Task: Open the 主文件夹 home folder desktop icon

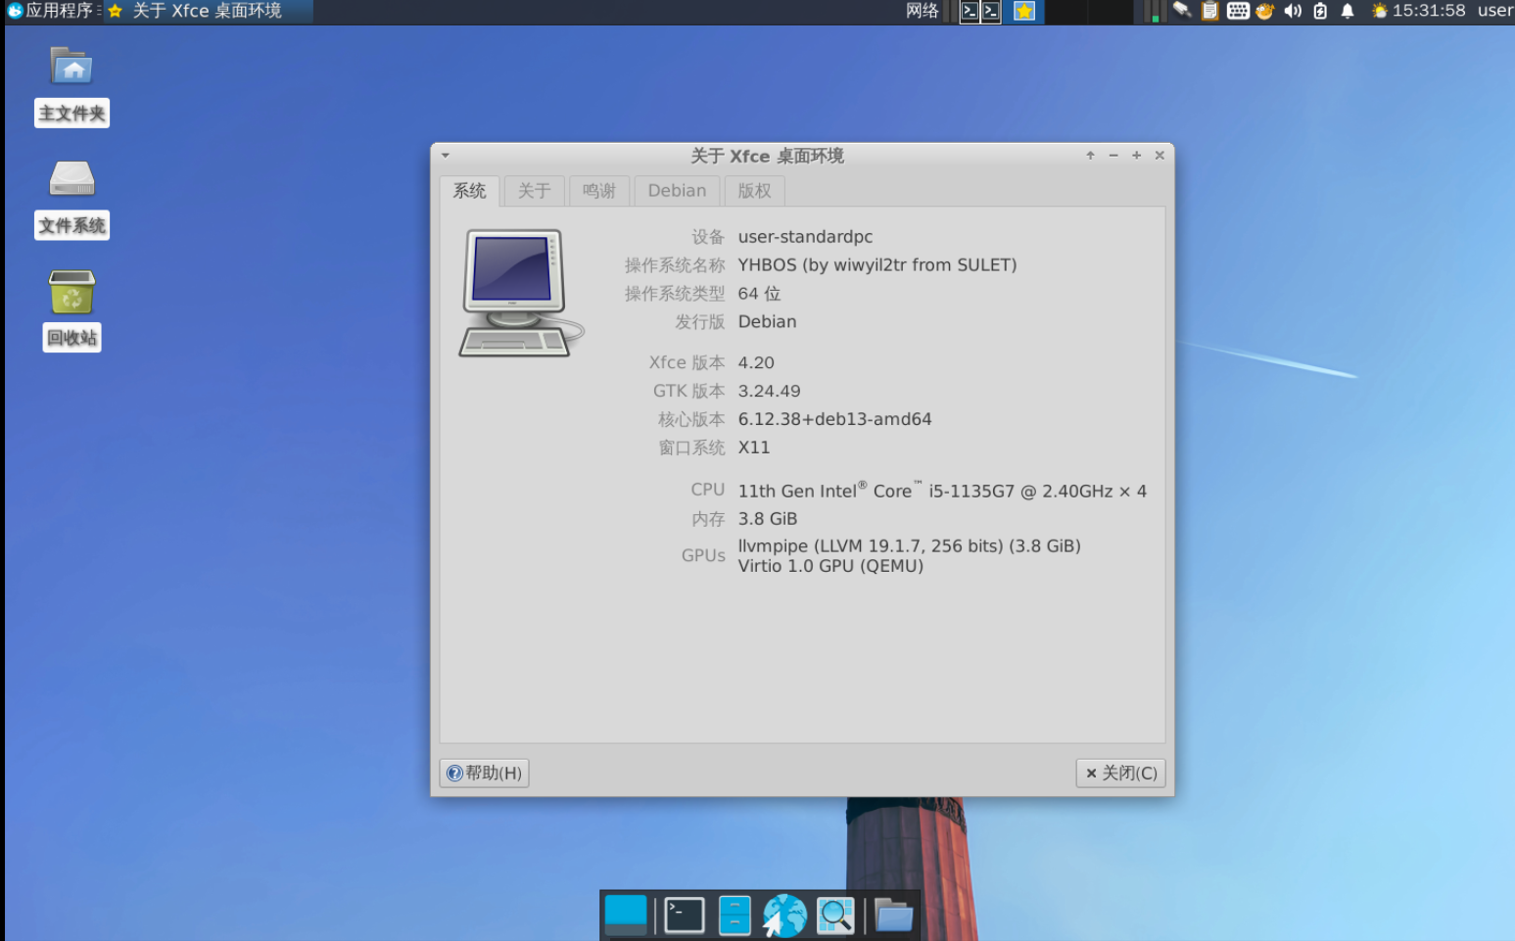Action: (71, 86)
